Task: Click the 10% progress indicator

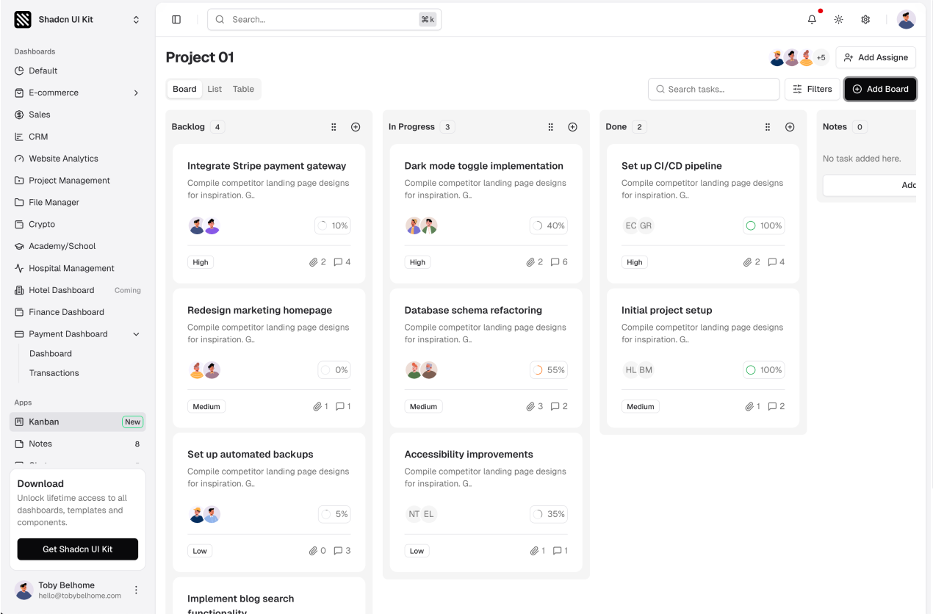Action: click(x=332, y=225)
